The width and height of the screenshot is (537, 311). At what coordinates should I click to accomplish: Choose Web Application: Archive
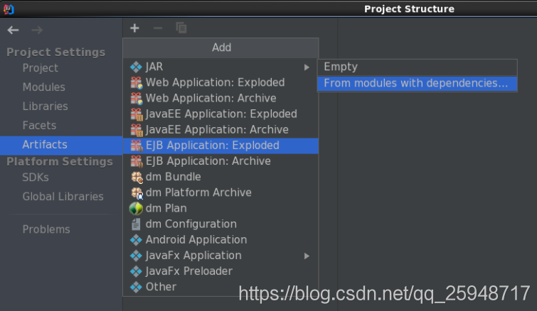click(x=220, y=98)
